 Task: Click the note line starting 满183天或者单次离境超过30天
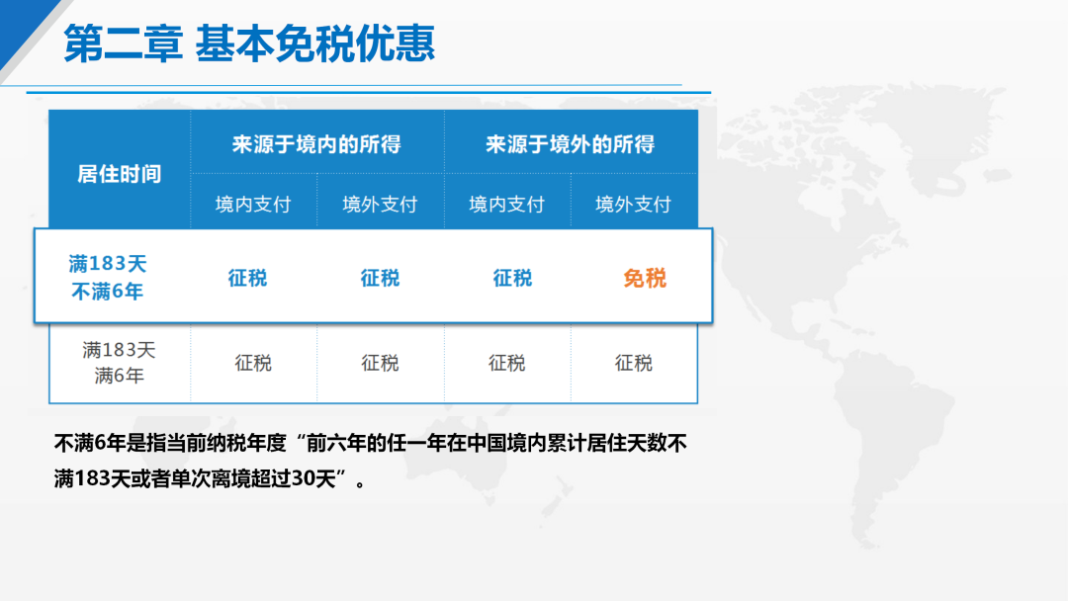coord(211,479)
